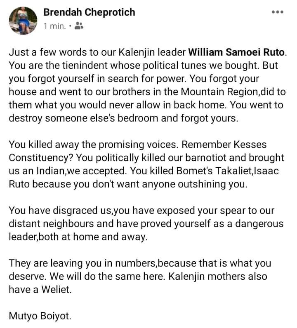Open the Brendah Cheprotich profile name link
The width and height of the screenshot is (297, 328).
click(x=89, y=12)
